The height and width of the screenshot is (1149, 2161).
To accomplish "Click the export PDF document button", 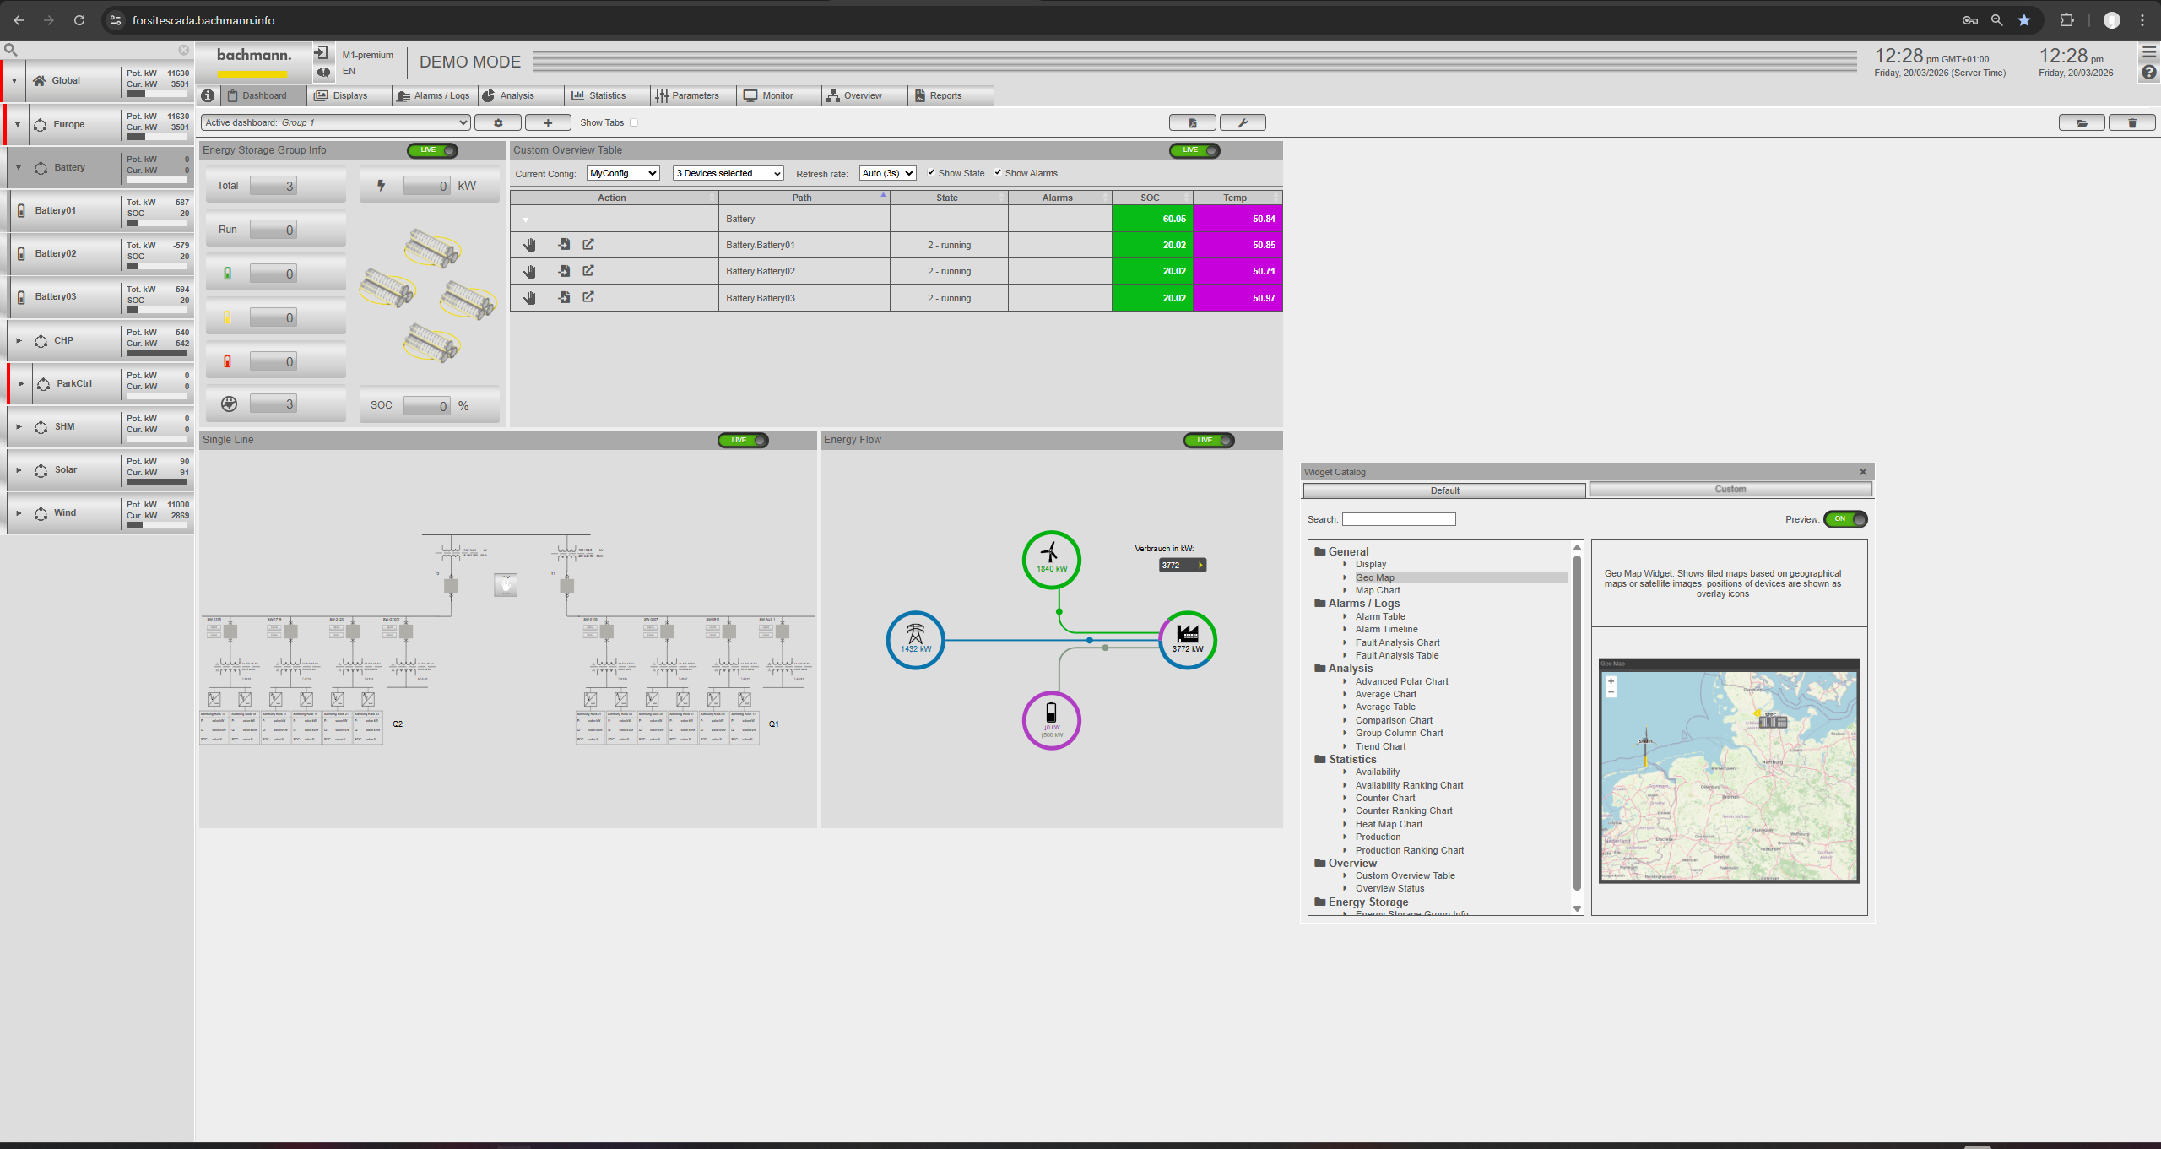I will tap(1192, 123).
